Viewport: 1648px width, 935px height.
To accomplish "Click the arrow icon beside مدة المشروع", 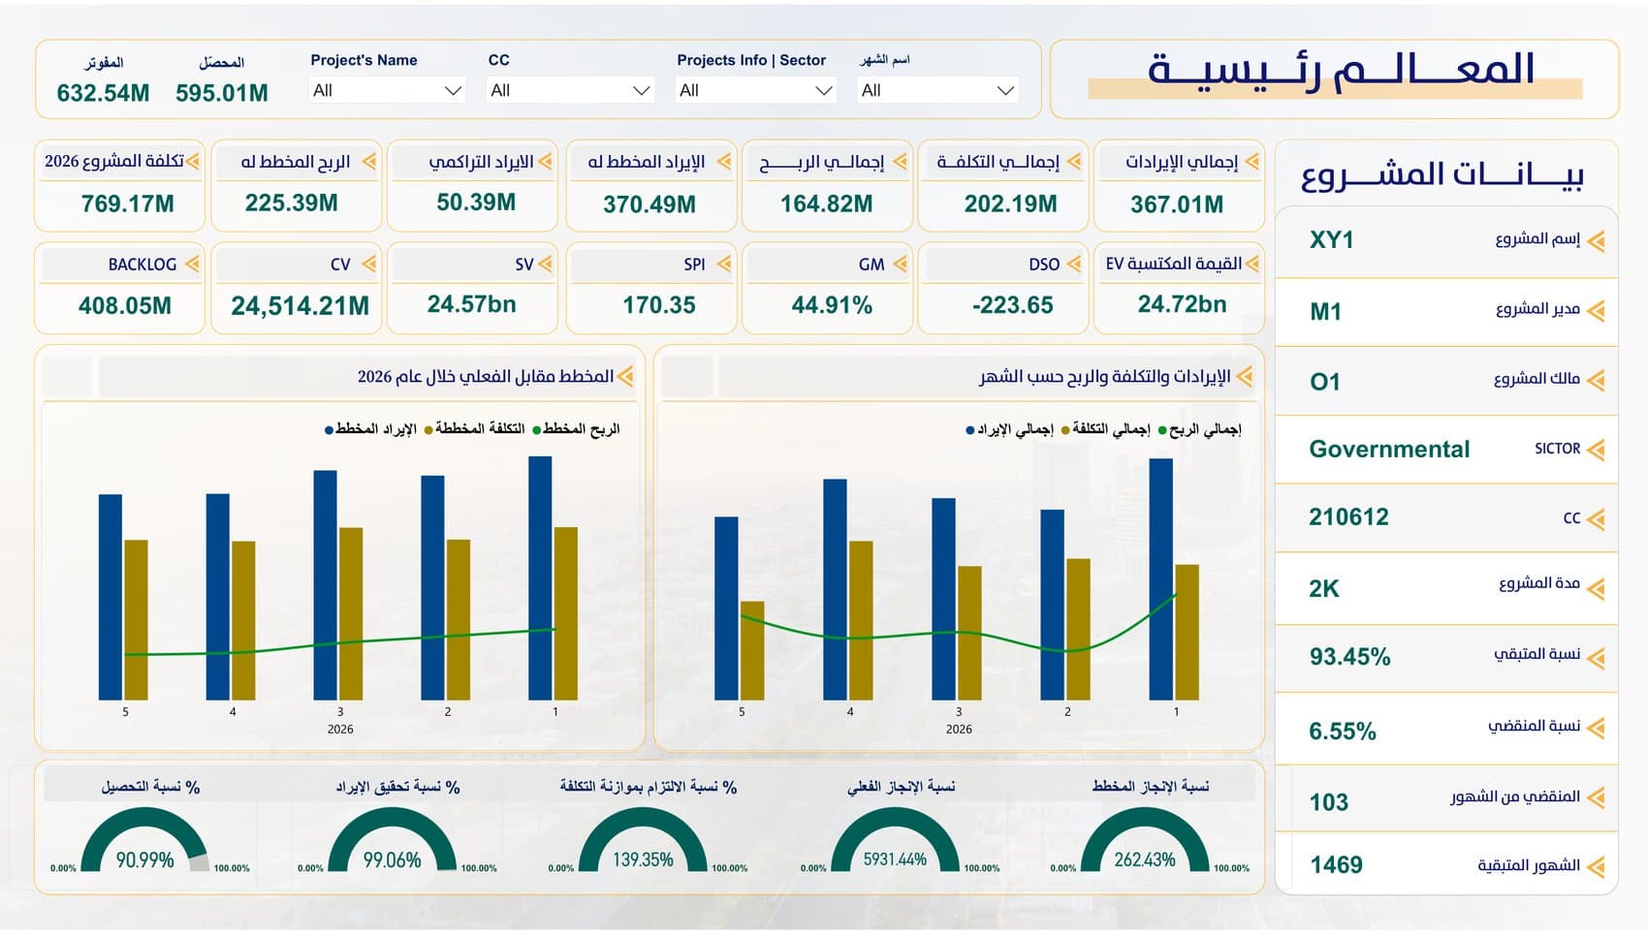I will click(1596, 588).
